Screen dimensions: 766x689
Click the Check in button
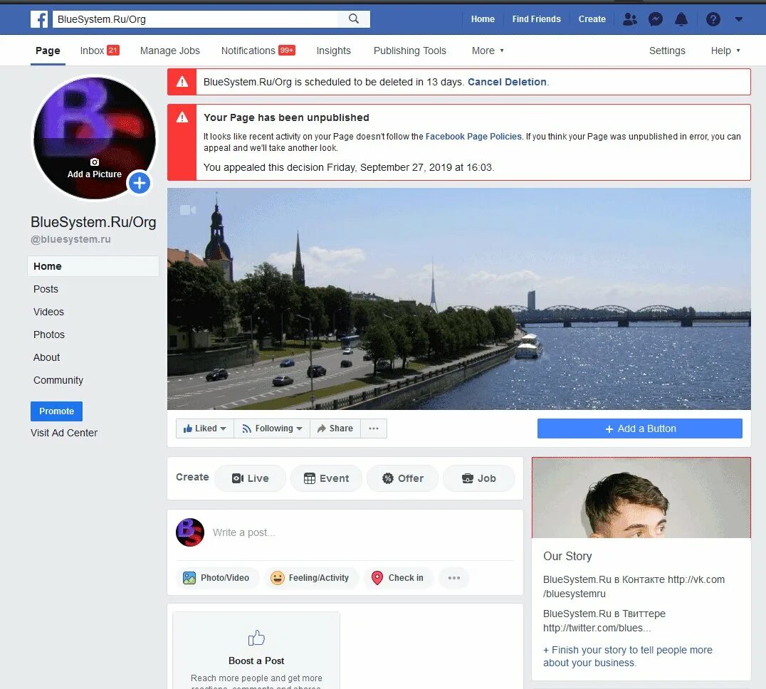pyautogui.click(x=398, y=578)
